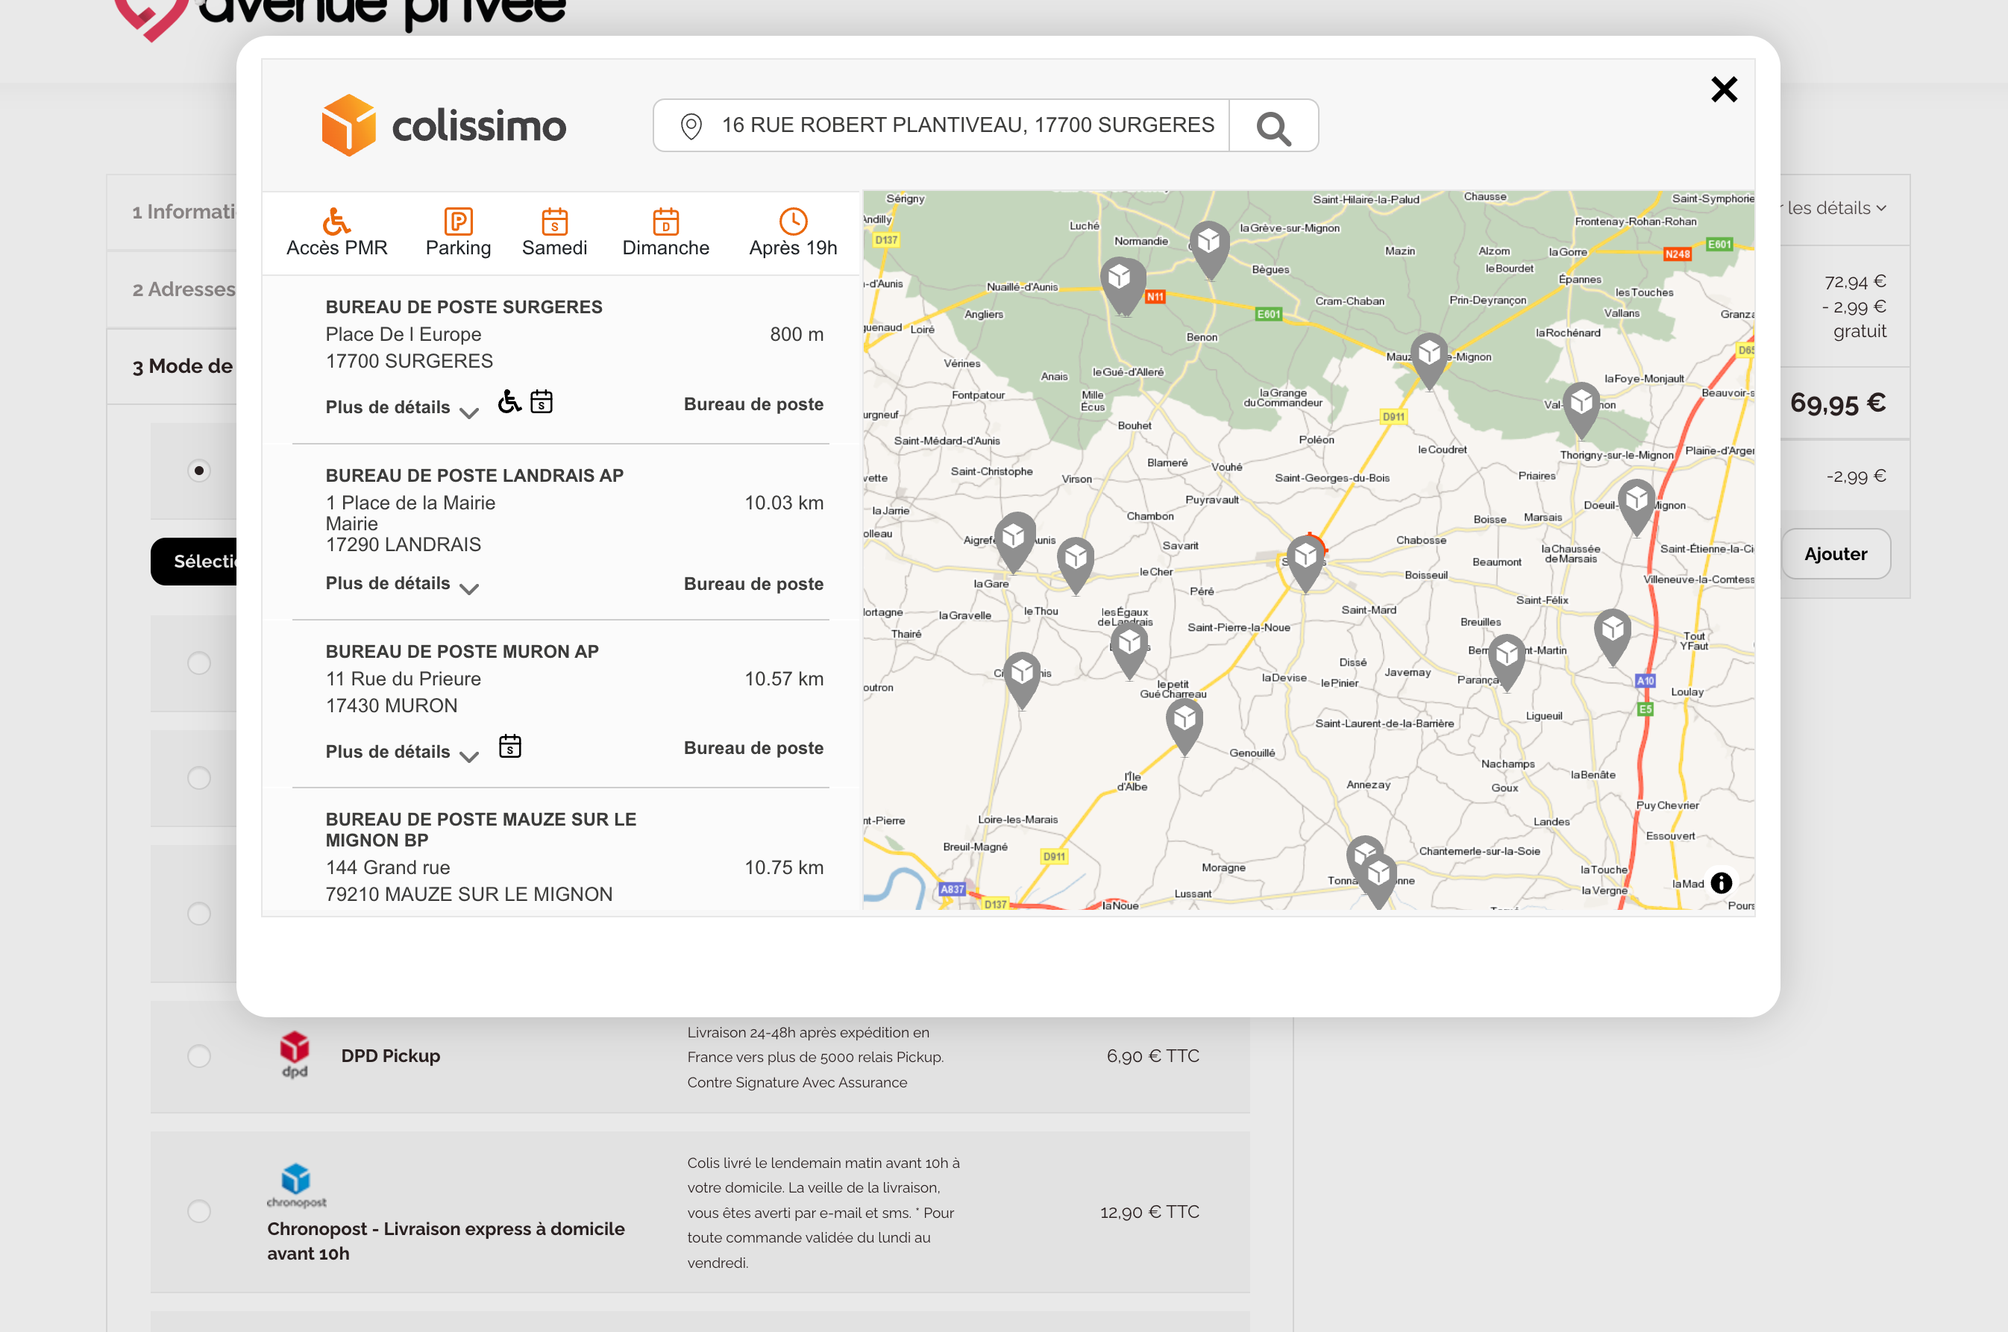Expand Plus de détails for Landrais
This screenshot has width=2008, height=1332.
tap(402, 584)
